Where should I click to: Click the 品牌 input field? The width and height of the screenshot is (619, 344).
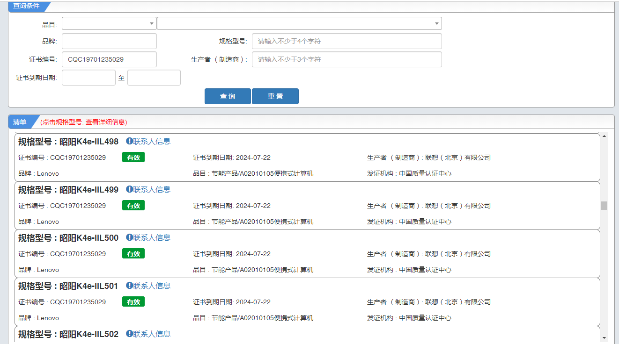[109, 41]
